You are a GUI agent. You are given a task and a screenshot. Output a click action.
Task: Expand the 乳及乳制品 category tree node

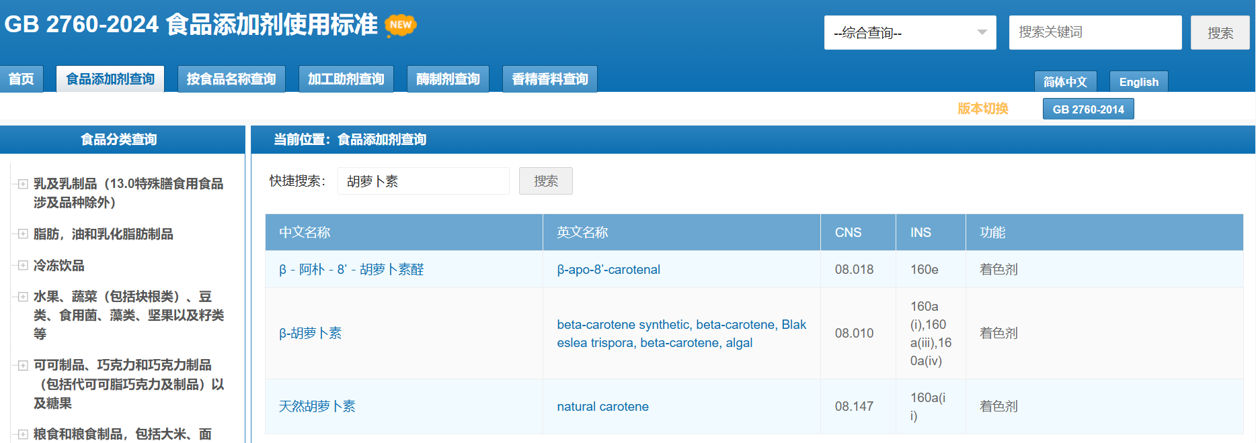23,184
